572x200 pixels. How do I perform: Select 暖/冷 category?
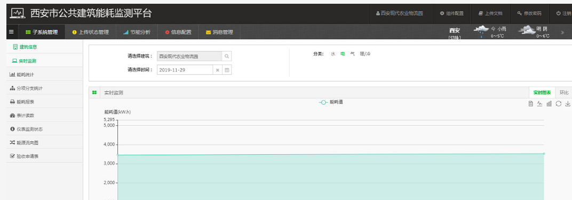coord(365,54)
